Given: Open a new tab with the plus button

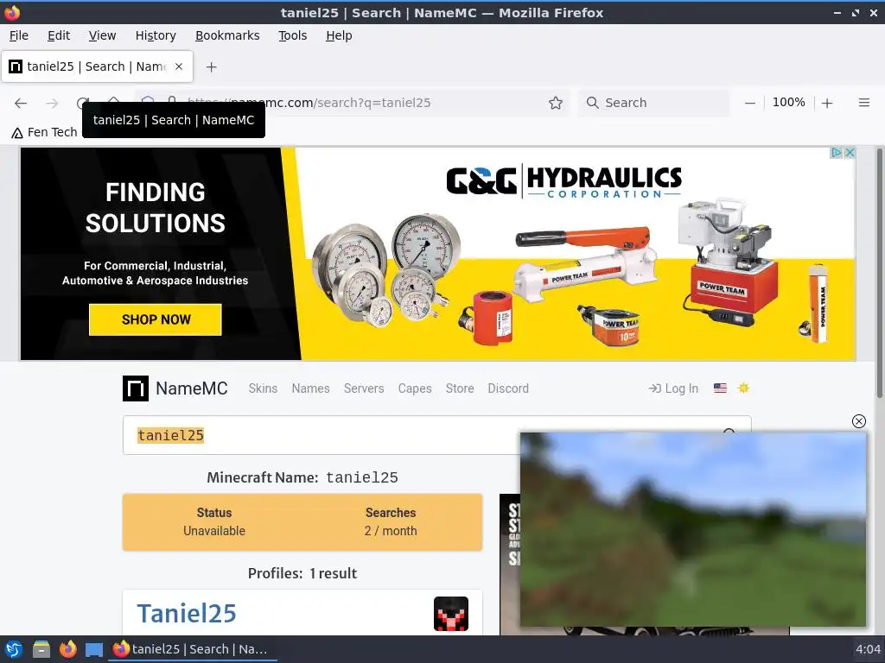Looking at the screenshot, I should 211,67.
